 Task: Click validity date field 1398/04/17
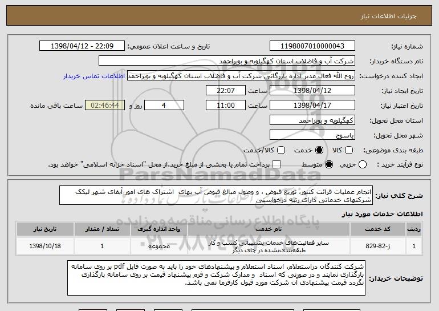[x=312, y=106]
